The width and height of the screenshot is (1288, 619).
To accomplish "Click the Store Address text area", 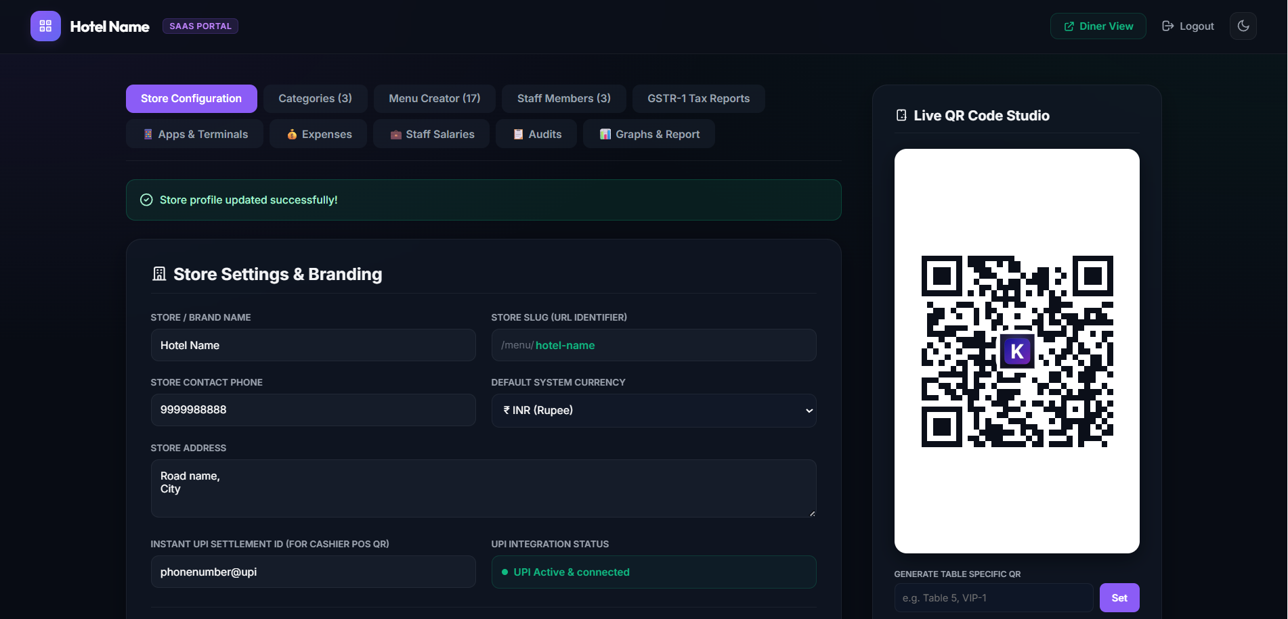I will click(x=484, y=488).
